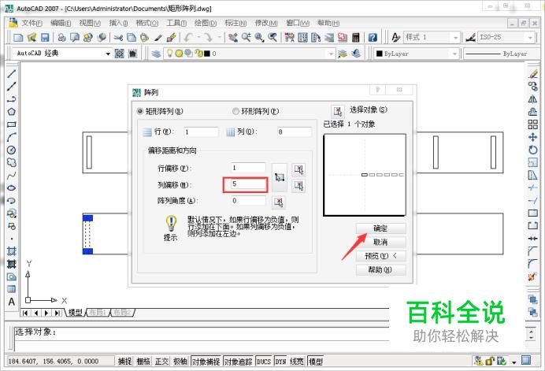Toggle Object Snap Tracking in status bar

tap(238, 362)
